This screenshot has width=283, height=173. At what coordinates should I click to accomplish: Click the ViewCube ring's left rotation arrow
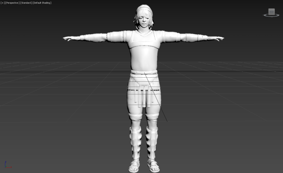click(x=263, y=15)
